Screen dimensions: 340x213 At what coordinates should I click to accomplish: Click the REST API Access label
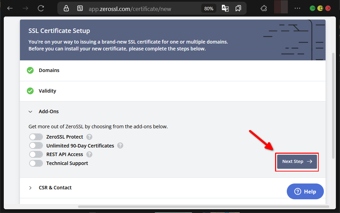tap(65, 154)
